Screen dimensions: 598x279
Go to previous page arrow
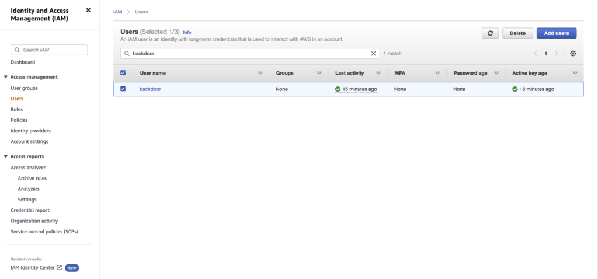[x=536, y=54]
